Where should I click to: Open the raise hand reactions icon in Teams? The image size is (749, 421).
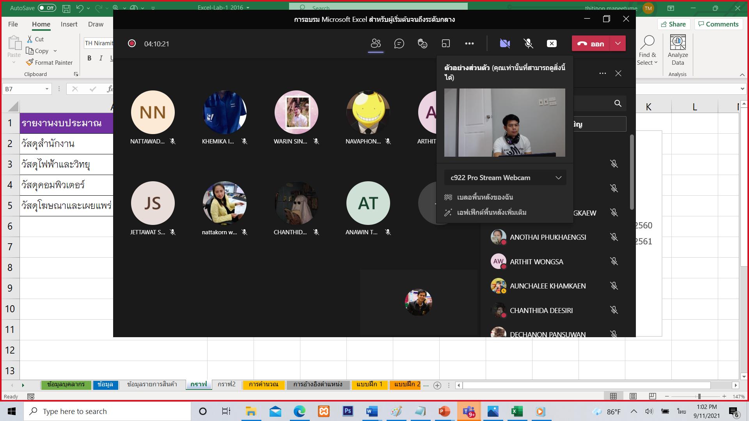pos(422,44)
